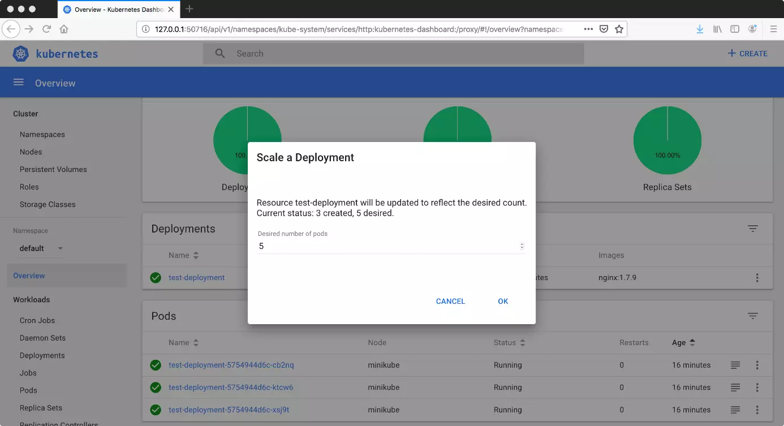This screenshot has height=426, width=784.
Task: Go to the browser home page
Action: click(64, 29)
